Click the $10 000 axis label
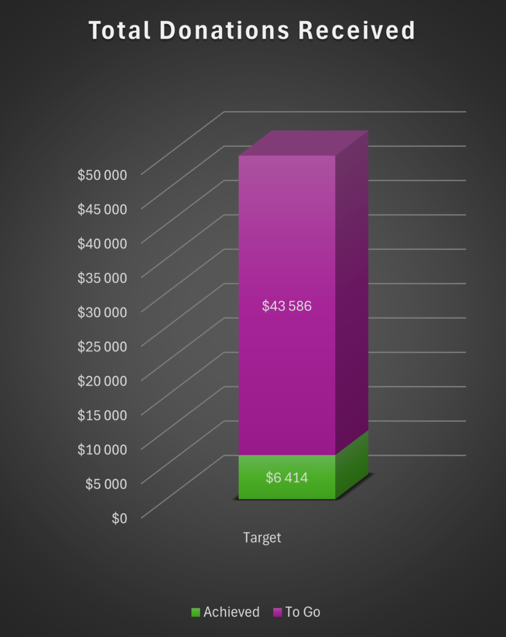Screen dimensions: 506x637 (102, 450)
